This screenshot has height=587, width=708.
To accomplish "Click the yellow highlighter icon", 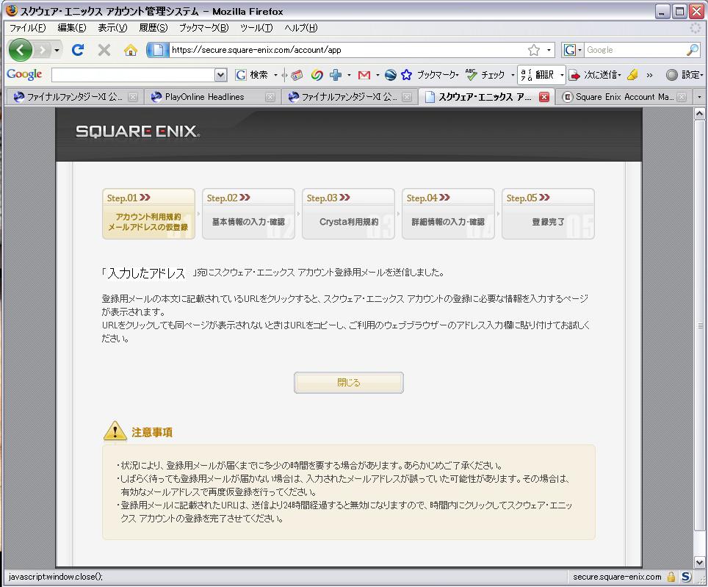I will coord(632,75).
